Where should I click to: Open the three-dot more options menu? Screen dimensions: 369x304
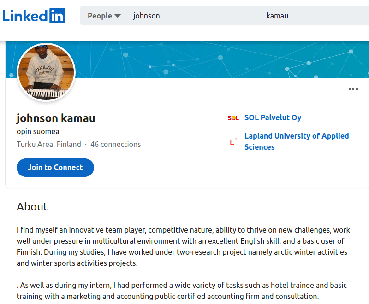pos(353,89)
